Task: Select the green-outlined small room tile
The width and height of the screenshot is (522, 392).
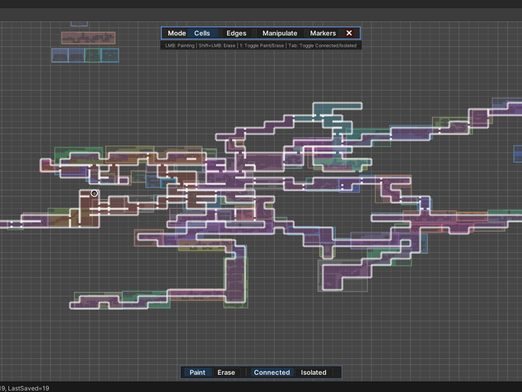Action: pos(93,56)
